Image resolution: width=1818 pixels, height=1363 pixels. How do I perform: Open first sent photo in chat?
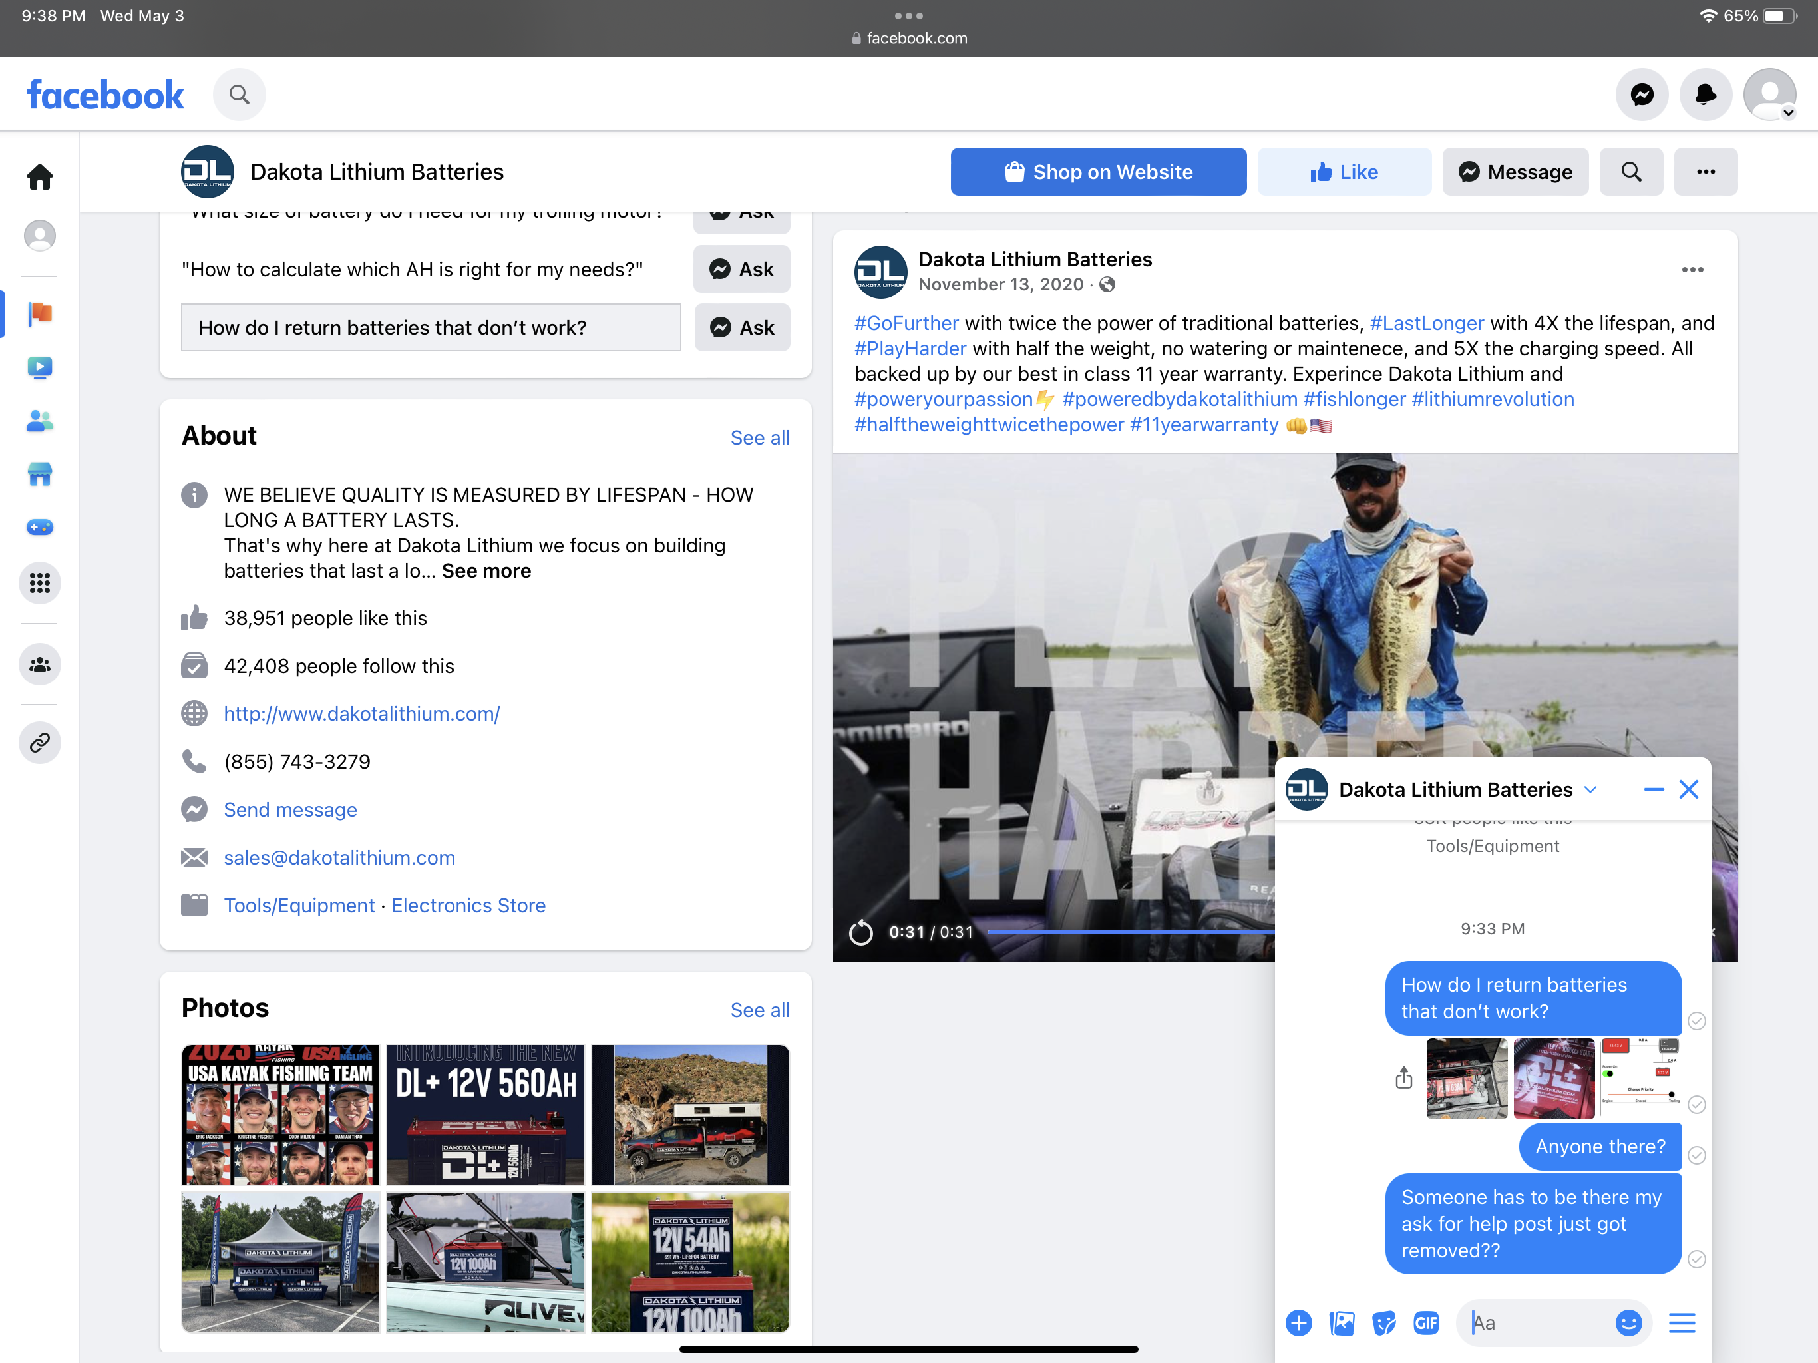pos(1467,1077)
